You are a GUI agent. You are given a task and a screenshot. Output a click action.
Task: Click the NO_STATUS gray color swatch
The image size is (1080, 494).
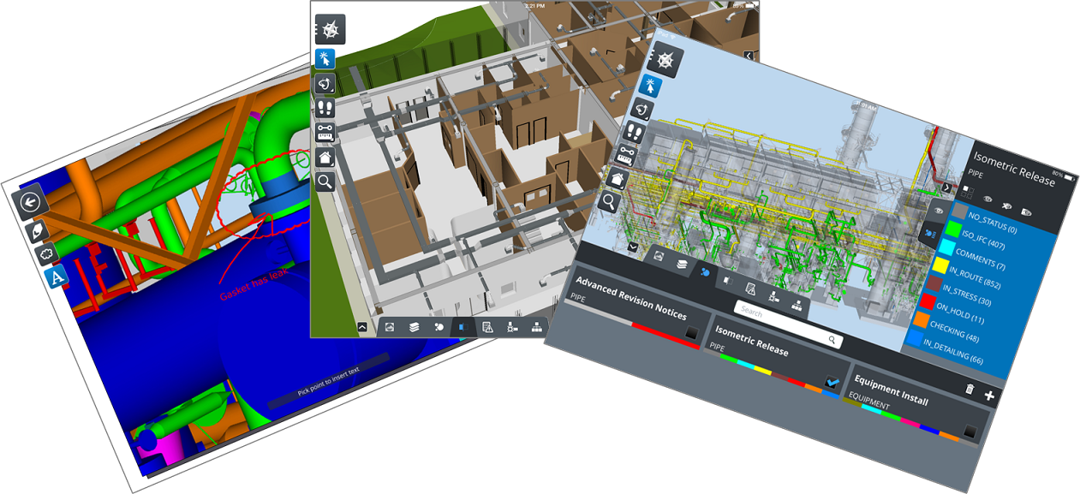[960, 211]
